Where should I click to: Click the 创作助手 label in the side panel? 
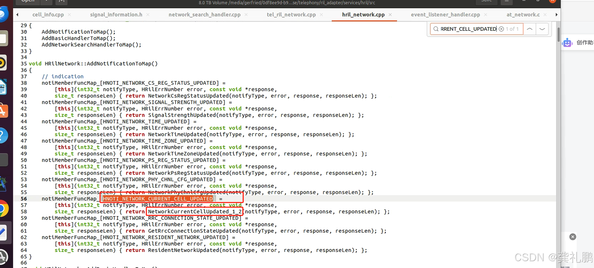click(585, 43)
